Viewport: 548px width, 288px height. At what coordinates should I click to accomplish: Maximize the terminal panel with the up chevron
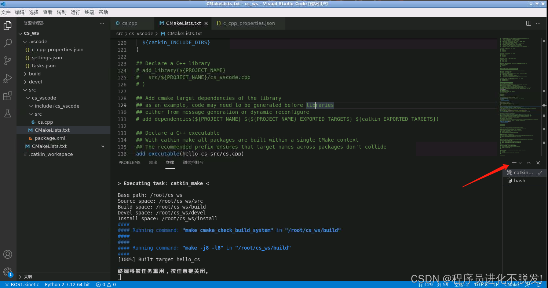(529, 163)
